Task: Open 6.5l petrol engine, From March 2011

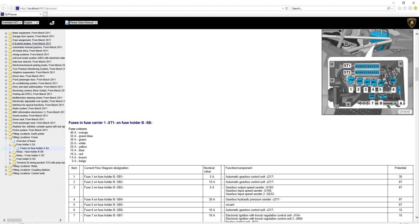Action: [x=32, y=43]
